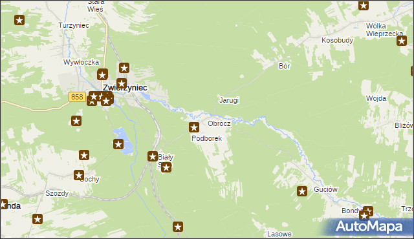Click the northernmost star marker above Zwierzyniec
The width and height of the screenshot is (414, 239).
point(124,68)
